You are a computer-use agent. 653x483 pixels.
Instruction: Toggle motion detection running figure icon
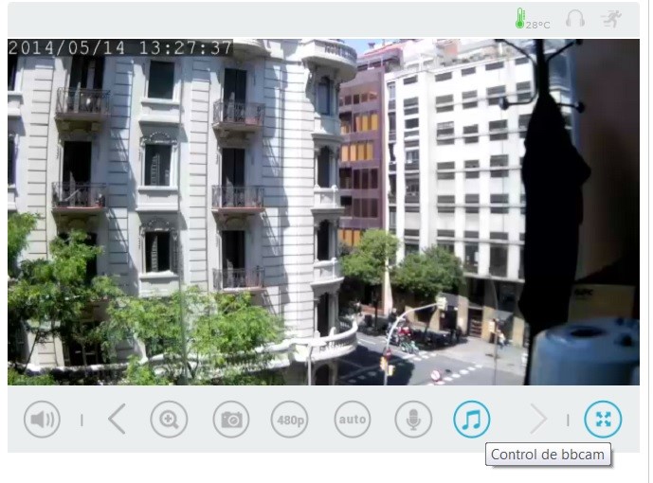pyautogui.click(x=611, y=19)
